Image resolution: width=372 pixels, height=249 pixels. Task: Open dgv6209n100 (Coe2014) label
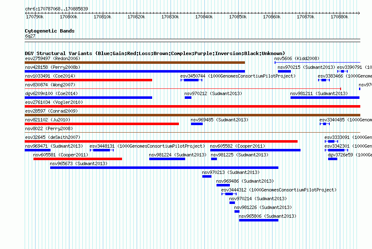tap(51, 93)
